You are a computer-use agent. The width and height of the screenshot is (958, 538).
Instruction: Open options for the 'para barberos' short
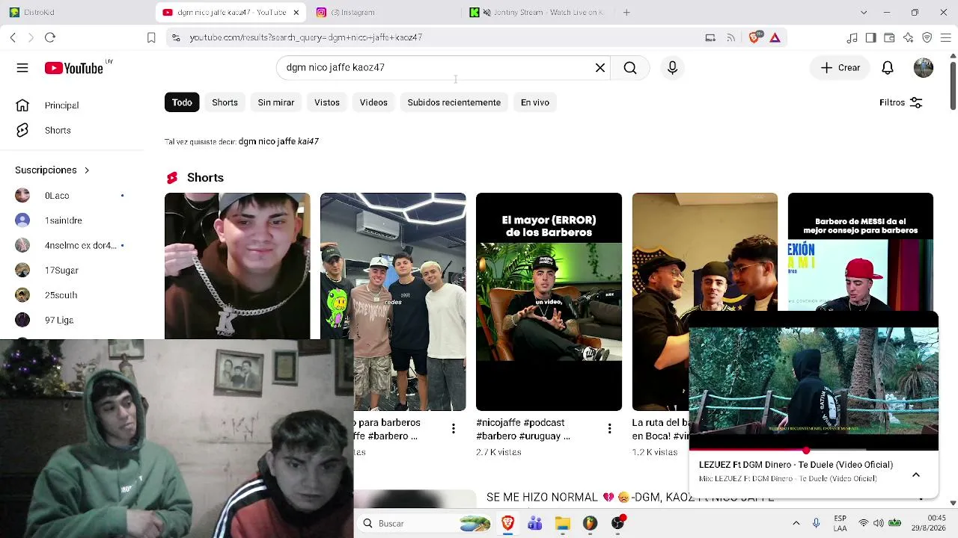click(x=453, y=429)
